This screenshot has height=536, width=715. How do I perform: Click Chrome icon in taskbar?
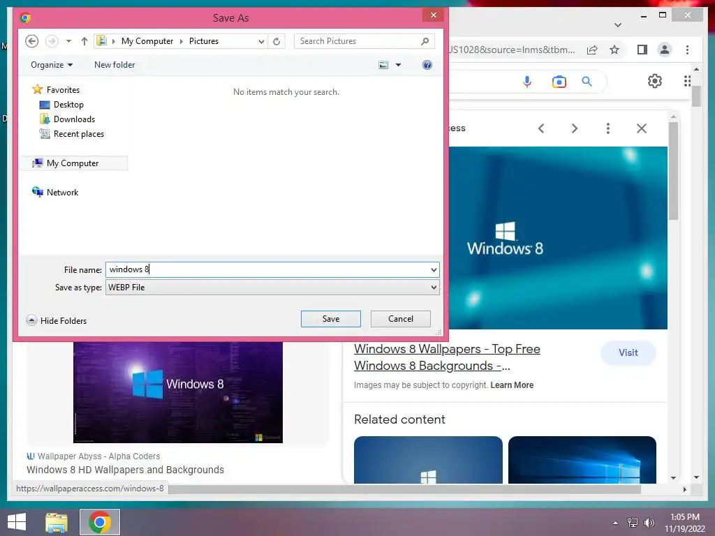click(x=100, y=522)
